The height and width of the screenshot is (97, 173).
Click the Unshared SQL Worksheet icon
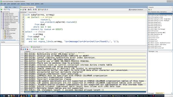coord(39,10)
